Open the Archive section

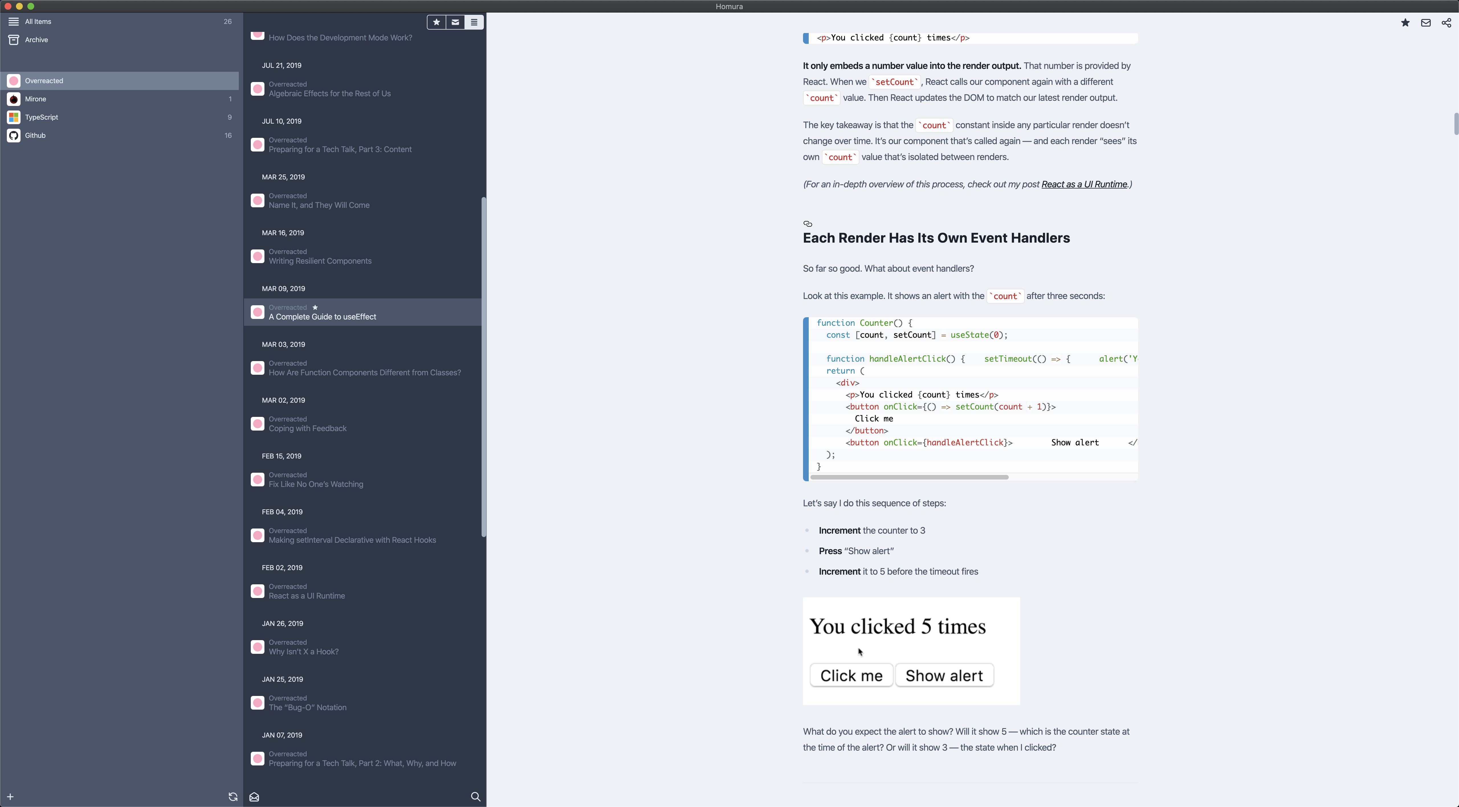(36, 40)
